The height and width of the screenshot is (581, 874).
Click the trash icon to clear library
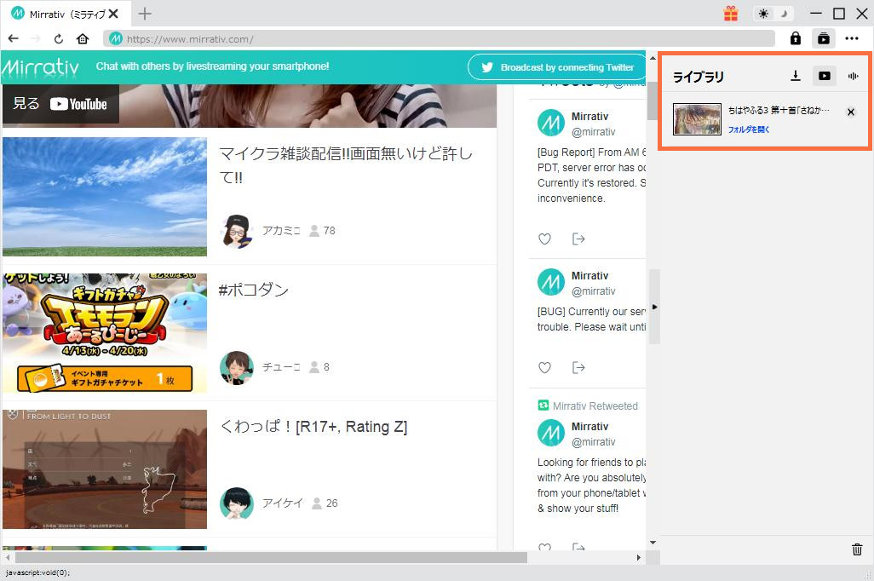click(857, 549)
